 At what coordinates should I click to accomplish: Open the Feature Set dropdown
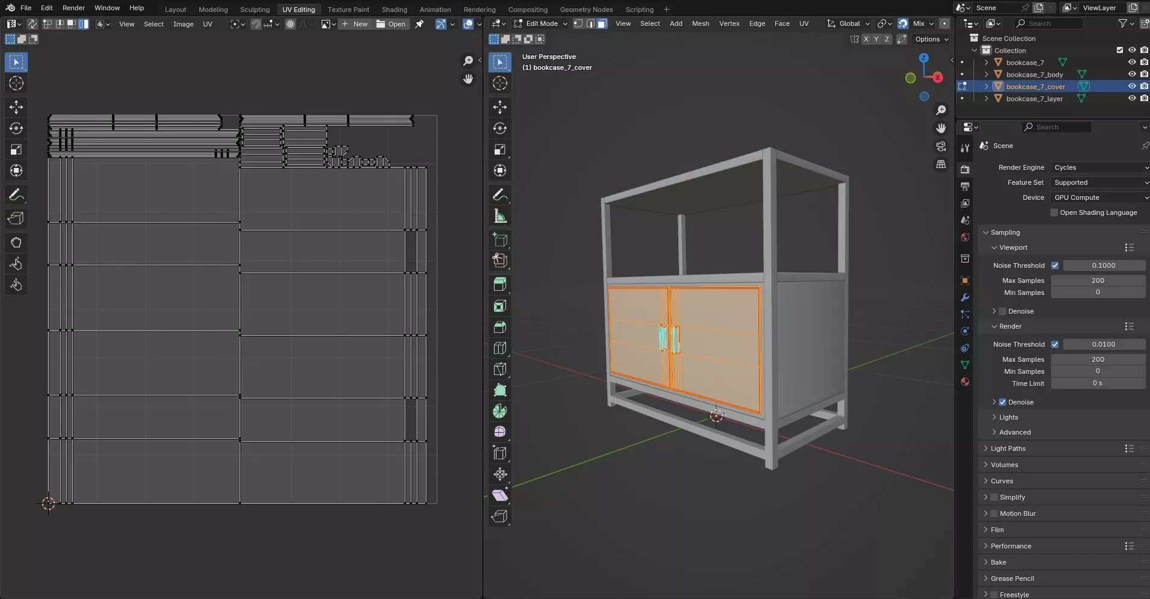(1100, 182)
